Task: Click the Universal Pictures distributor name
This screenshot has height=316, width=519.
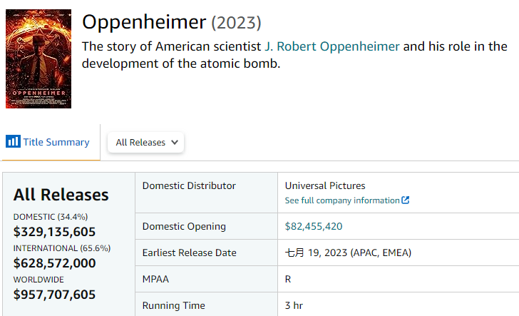Action: (325, 185)
